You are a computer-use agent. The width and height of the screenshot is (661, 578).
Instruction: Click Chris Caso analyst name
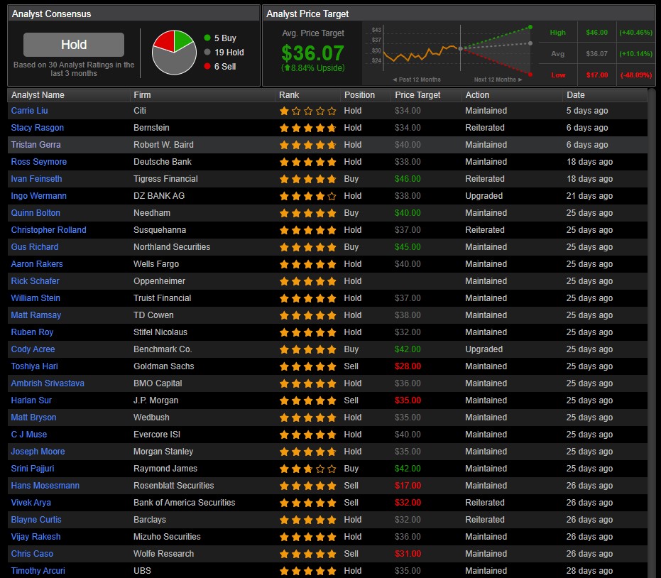coord(32,554)
